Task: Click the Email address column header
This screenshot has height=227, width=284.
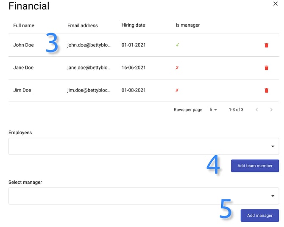Action: coord(83,25)
